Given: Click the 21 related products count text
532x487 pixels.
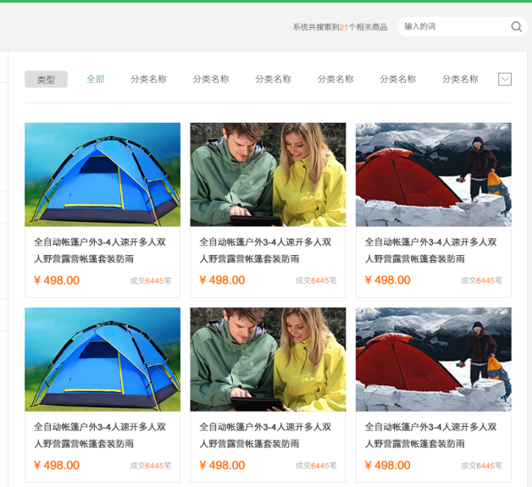Looking at the screenshot, I should (343, 27).
